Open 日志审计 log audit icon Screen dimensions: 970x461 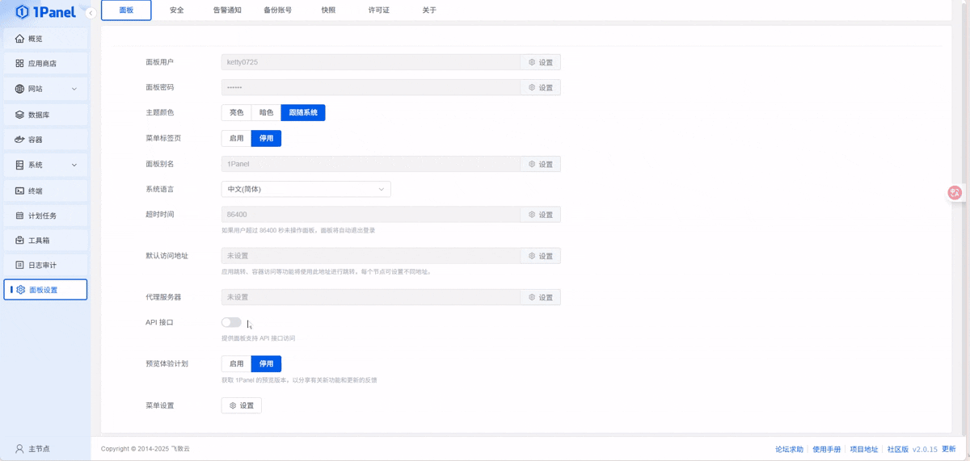[20, 265]
